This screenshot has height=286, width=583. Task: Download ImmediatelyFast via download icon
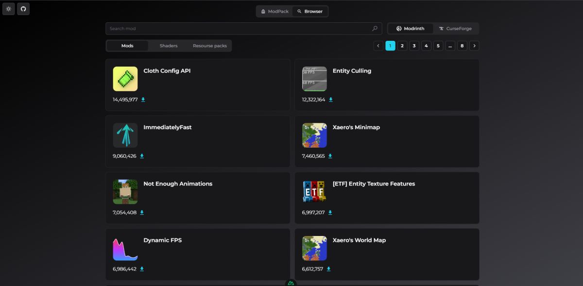142,156
